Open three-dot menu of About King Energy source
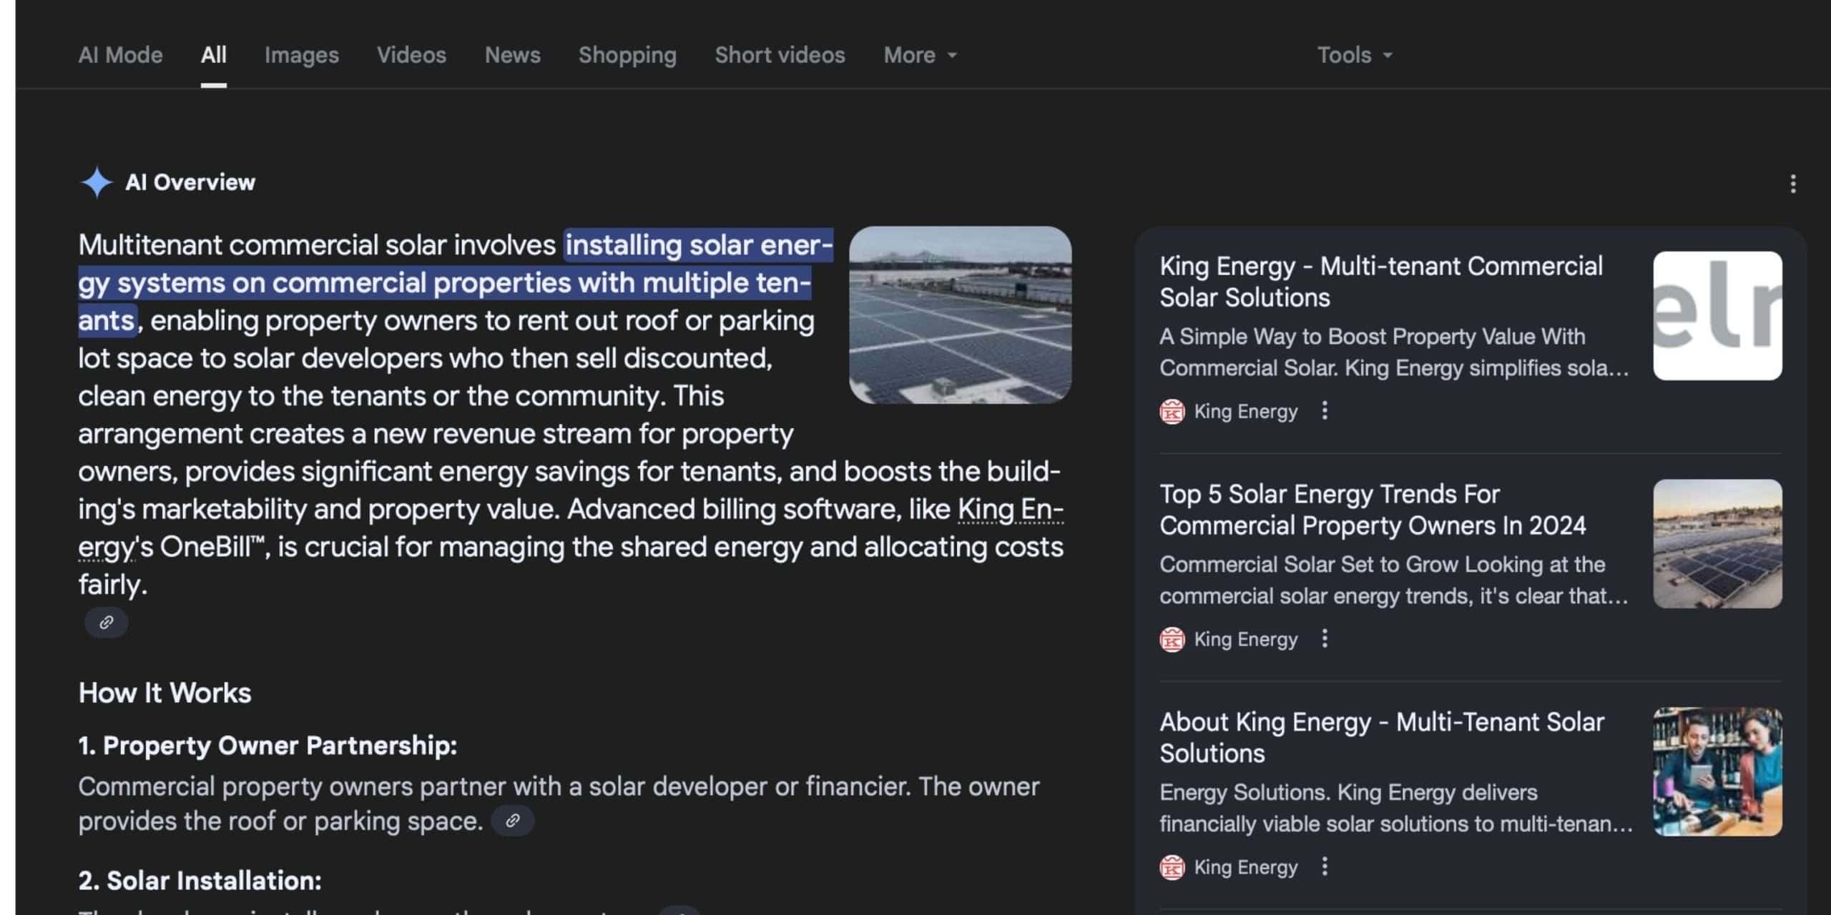 1325,866
